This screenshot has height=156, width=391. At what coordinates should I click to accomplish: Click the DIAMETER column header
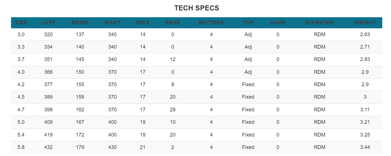click(x=319, y=23)
